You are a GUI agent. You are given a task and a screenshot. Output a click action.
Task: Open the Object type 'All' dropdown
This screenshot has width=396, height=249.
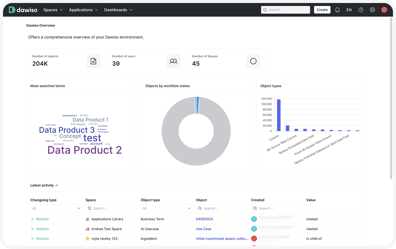point(167,208)
